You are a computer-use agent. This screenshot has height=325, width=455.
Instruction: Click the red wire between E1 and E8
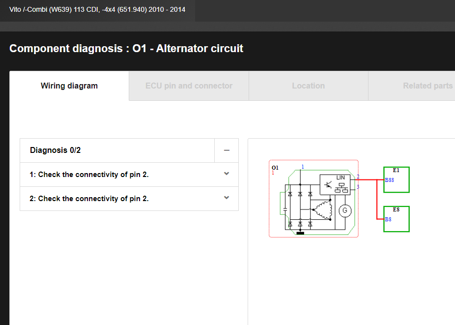(377, 200)
